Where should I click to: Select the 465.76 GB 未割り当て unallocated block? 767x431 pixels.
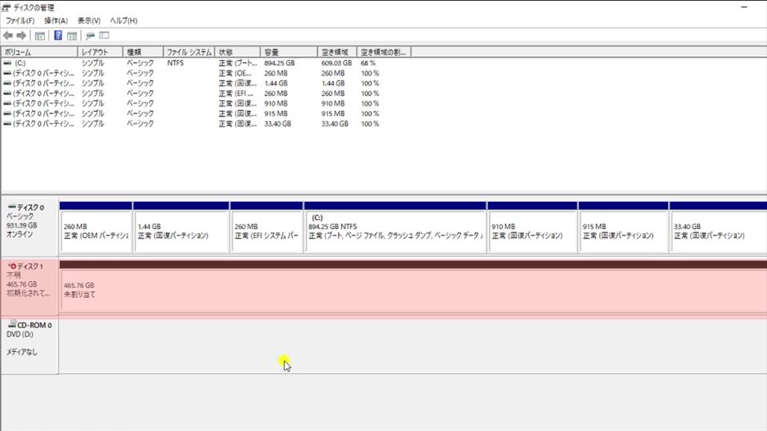pos(413,288)
